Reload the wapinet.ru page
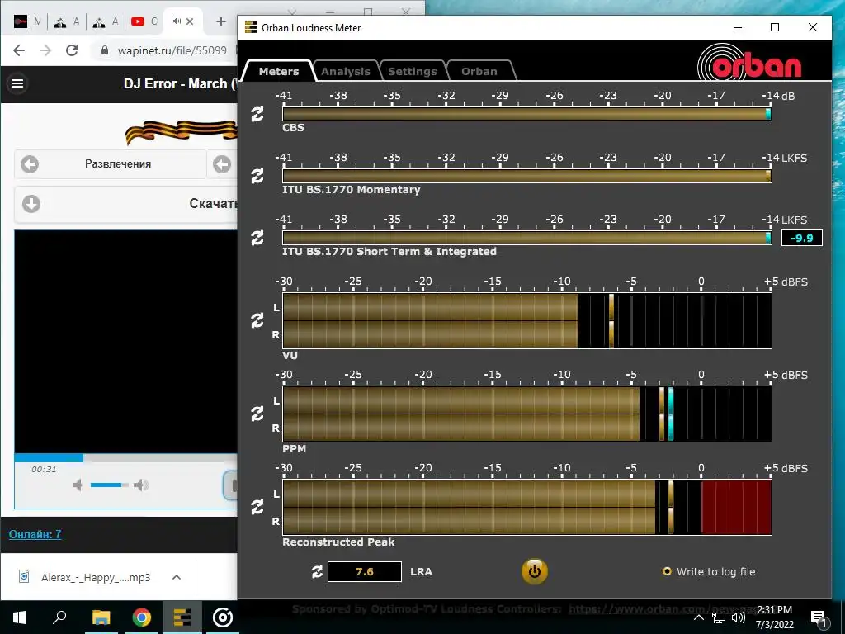Viewport: 845px width, 634px height. point(72,50)
